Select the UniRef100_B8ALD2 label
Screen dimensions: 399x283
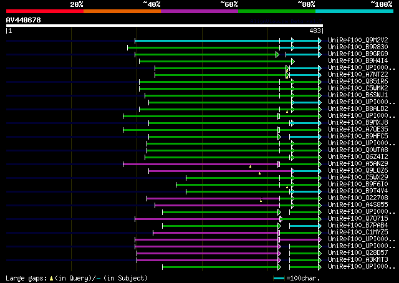point(358,109)
